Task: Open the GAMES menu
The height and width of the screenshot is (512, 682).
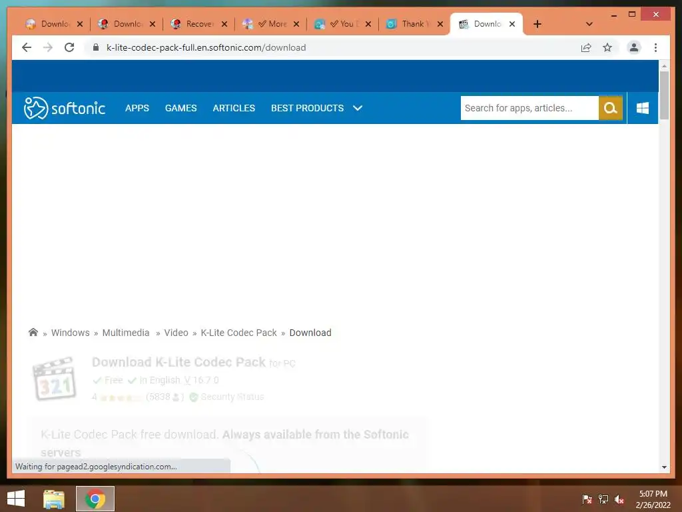Action: (181, 108)
